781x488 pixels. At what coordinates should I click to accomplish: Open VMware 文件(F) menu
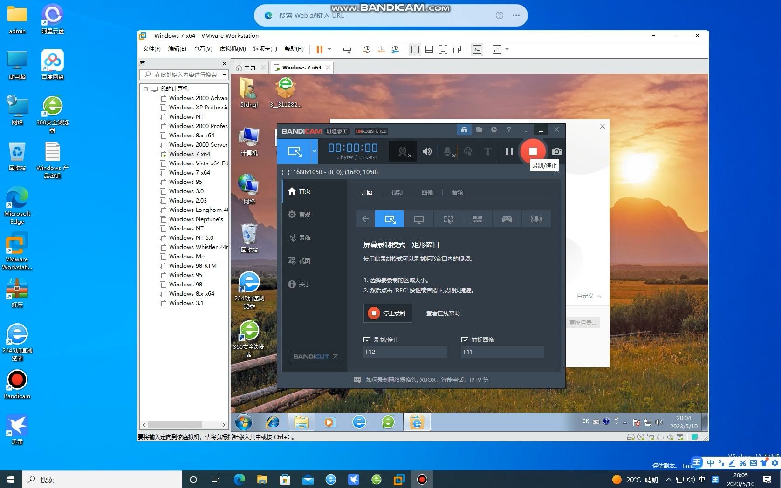pyautogui.click(x=151, y=49)
